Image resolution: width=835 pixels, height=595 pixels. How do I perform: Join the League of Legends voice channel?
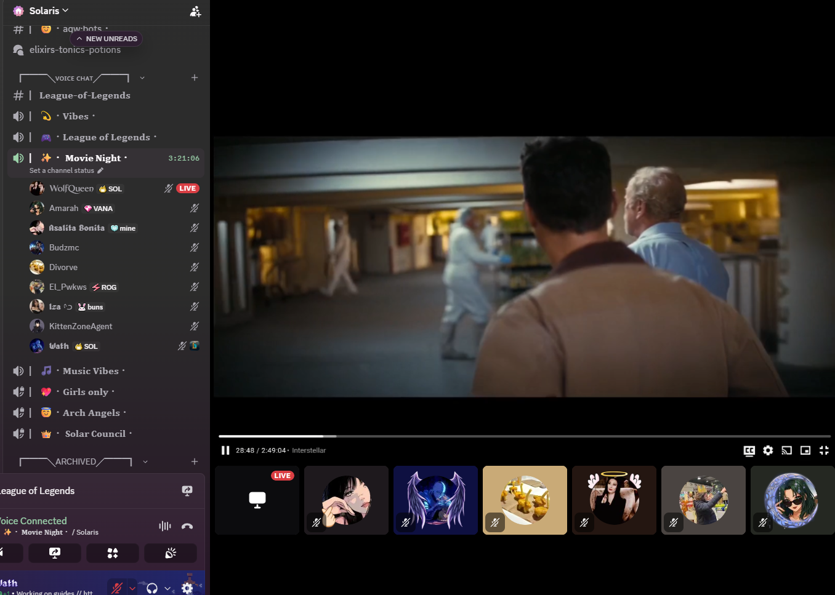point(106,137)
